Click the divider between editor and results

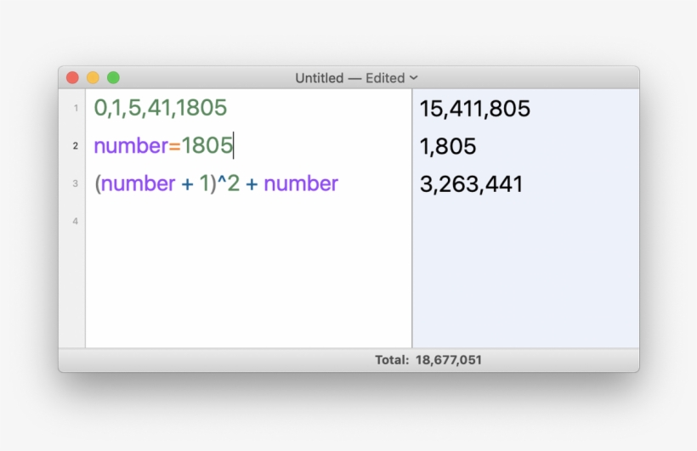(412, 255)
